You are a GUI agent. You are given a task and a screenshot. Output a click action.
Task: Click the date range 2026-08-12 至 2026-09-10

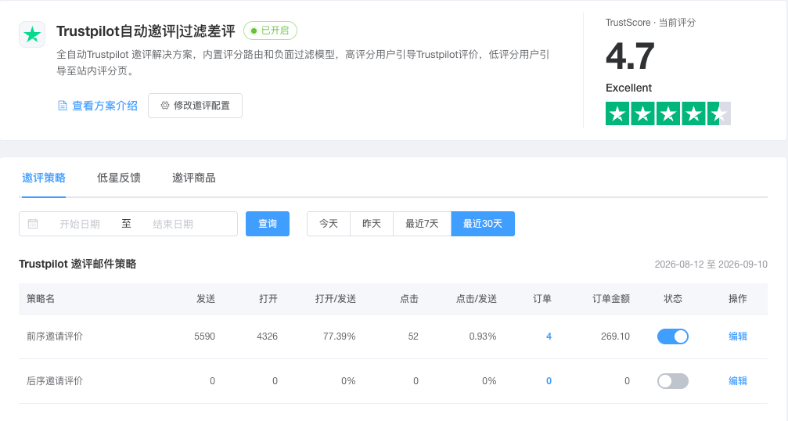711,264
